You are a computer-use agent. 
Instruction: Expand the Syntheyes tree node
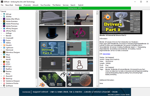[x=1, y=86]
